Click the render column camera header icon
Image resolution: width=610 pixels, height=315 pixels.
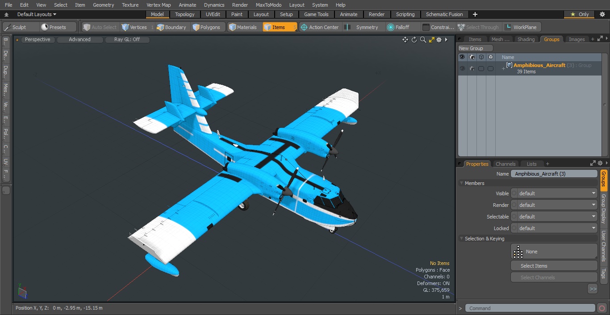(472, 57)
